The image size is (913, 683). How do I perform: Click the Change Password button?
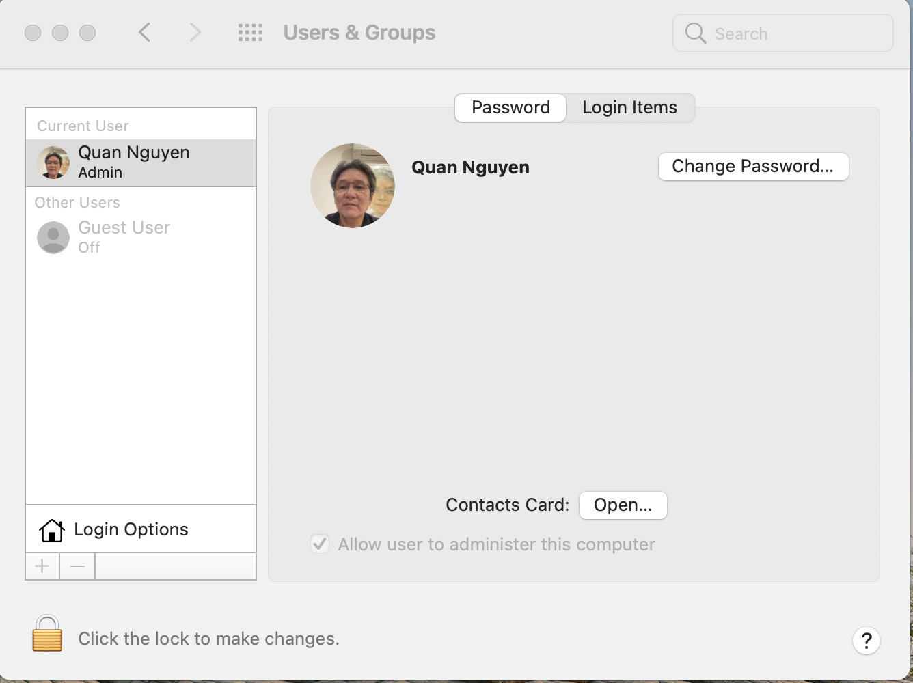click(x=753, y=167)
